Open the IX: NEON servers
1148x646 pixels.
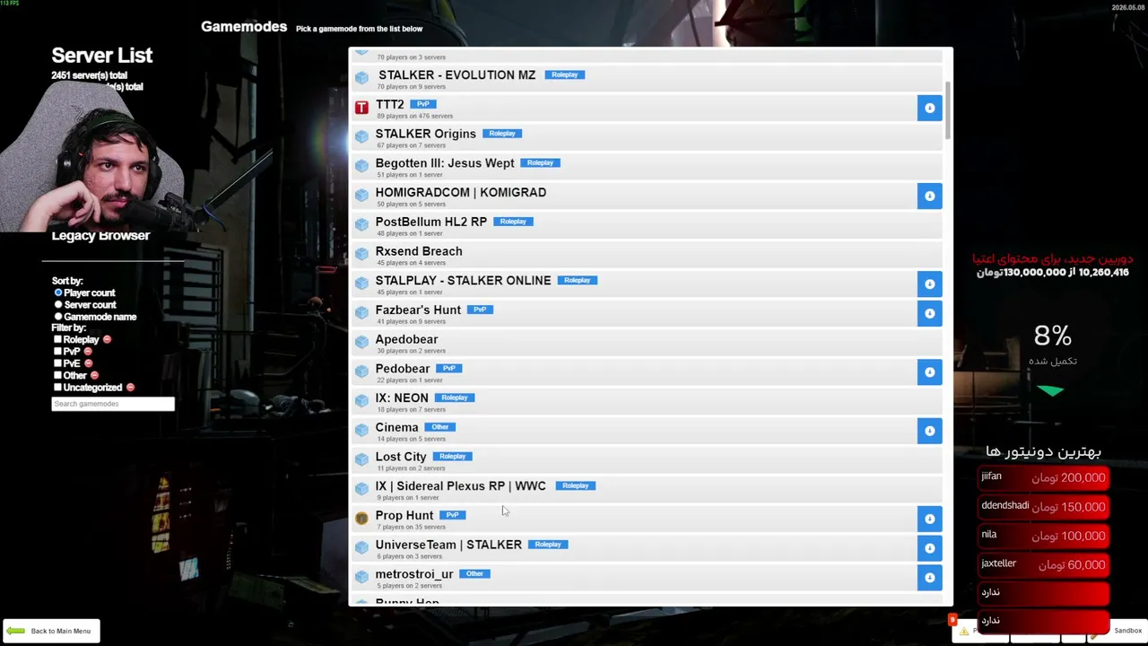pos(646,401)
